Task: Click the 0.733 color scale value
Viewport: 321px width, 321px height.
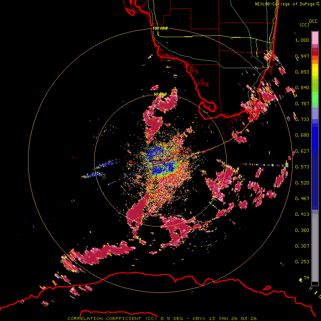Action: (x=302, y=119)
